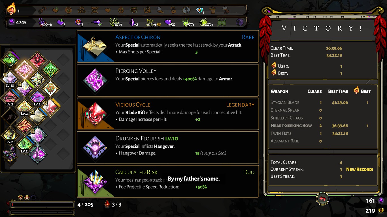Click the Calculated Risk duo boon icon

coord(95,181)
